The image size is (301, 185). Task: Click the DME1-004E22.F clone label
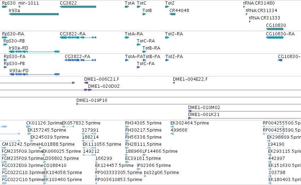pyautogui.click(x=190, y=79)
